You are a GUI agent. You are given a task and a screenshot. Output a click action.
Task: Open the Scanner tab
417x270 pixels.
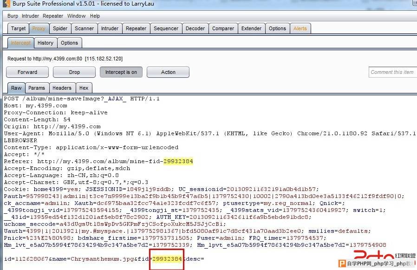tap(85, 28)
